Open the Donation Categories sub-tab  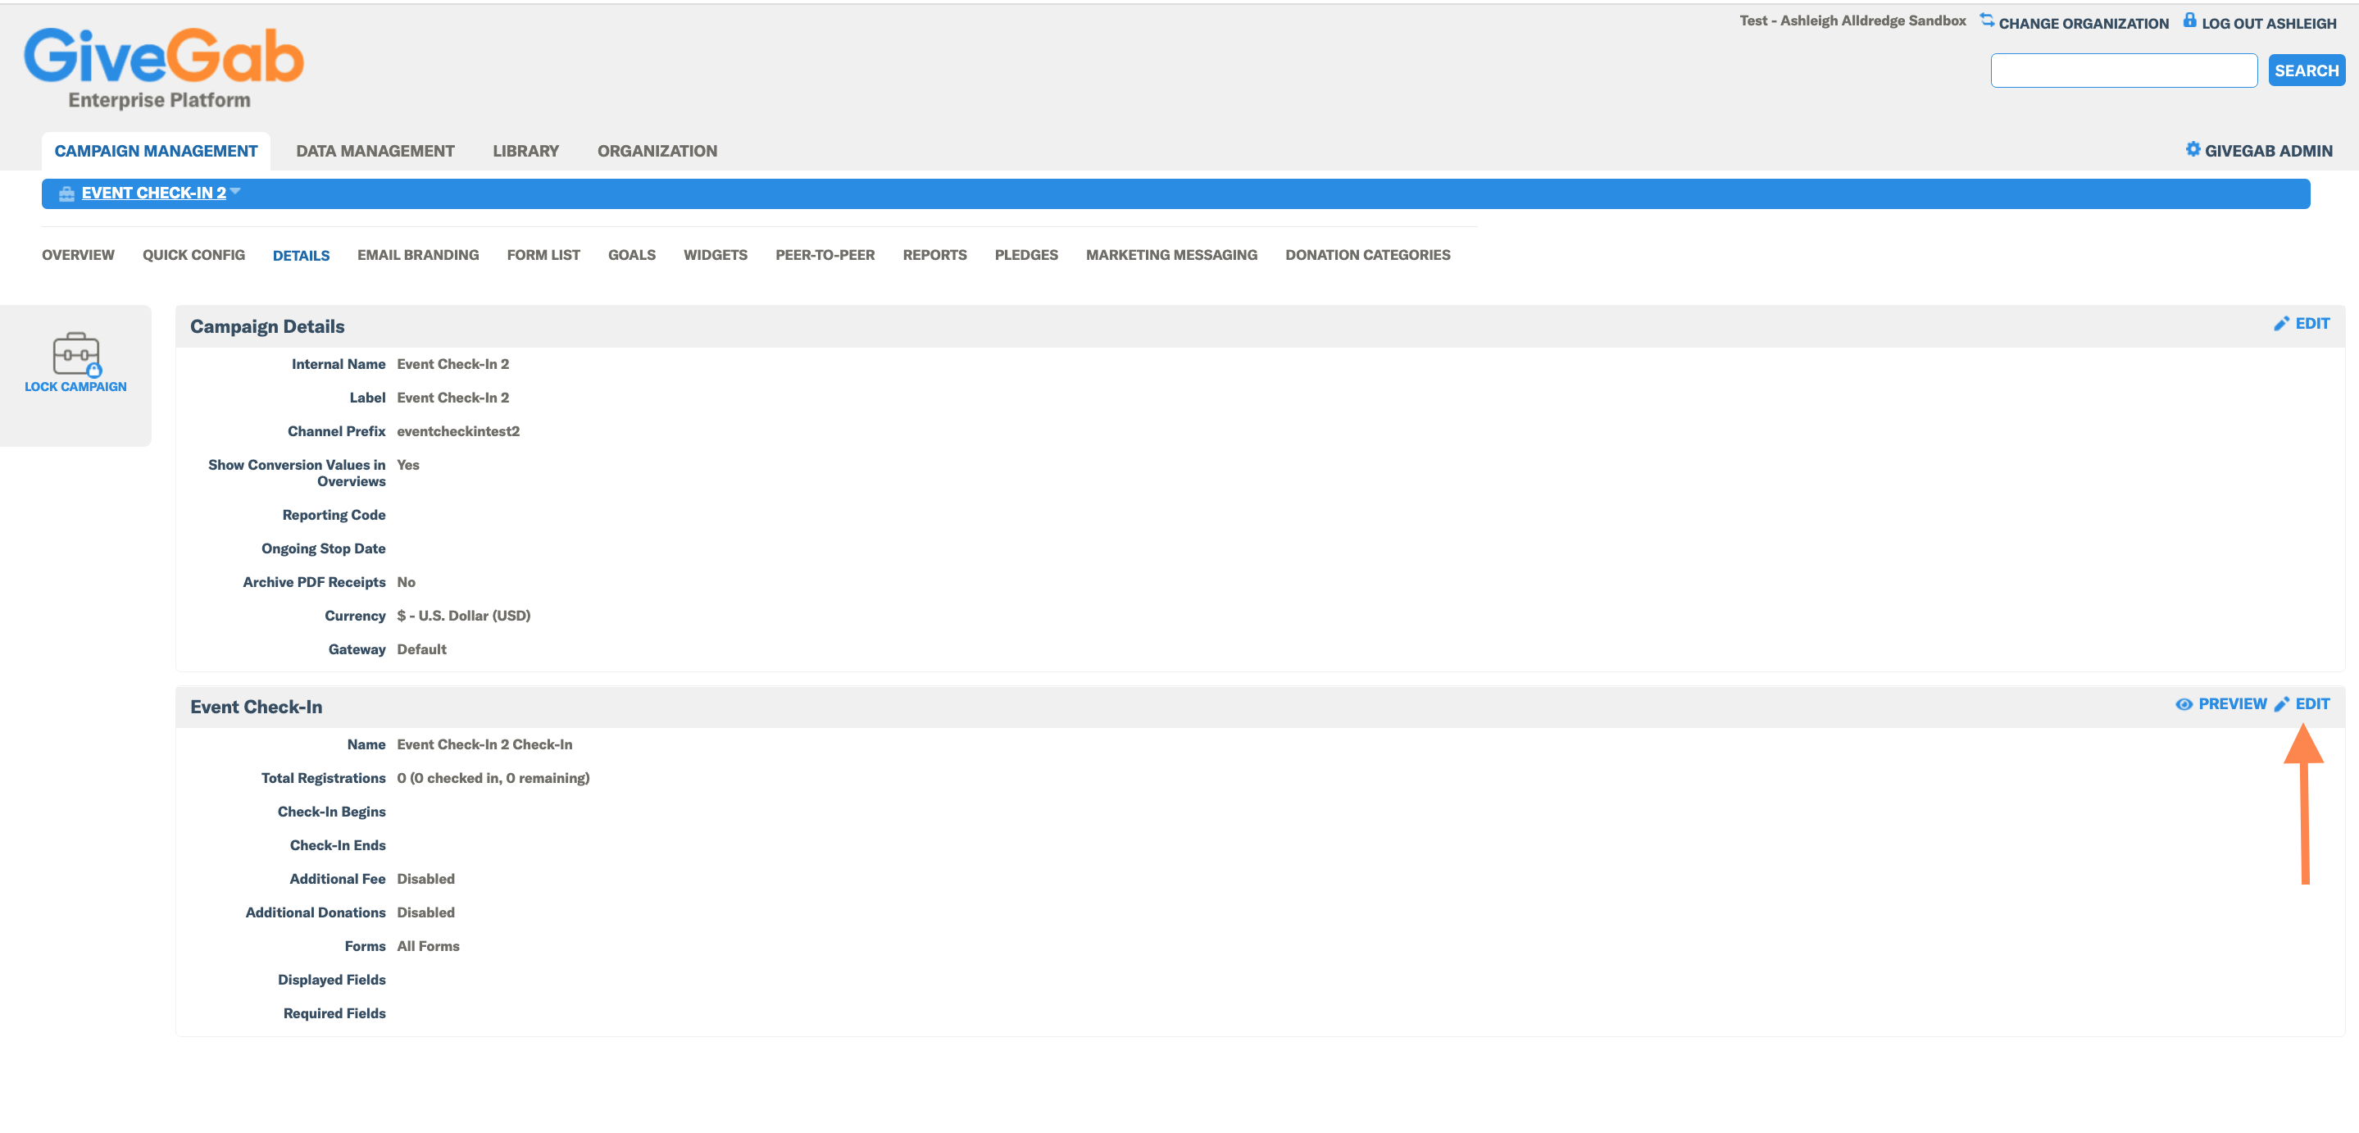tap(1368, 255)
